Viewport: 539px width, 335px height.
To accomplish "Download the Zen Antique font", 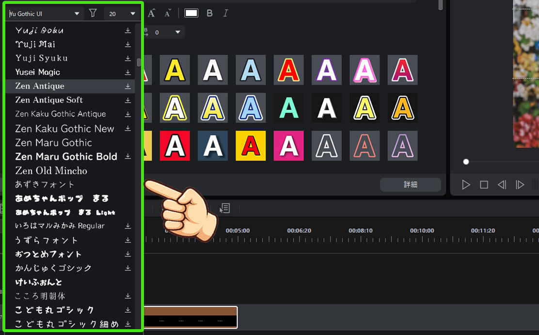I will coord(128,86).
